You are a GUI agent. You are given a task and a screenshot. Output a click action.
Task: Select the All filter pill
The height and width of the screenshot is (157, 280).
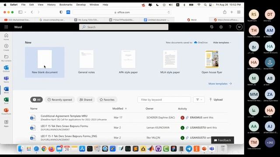pyautogui.click(x=36, y=100)
